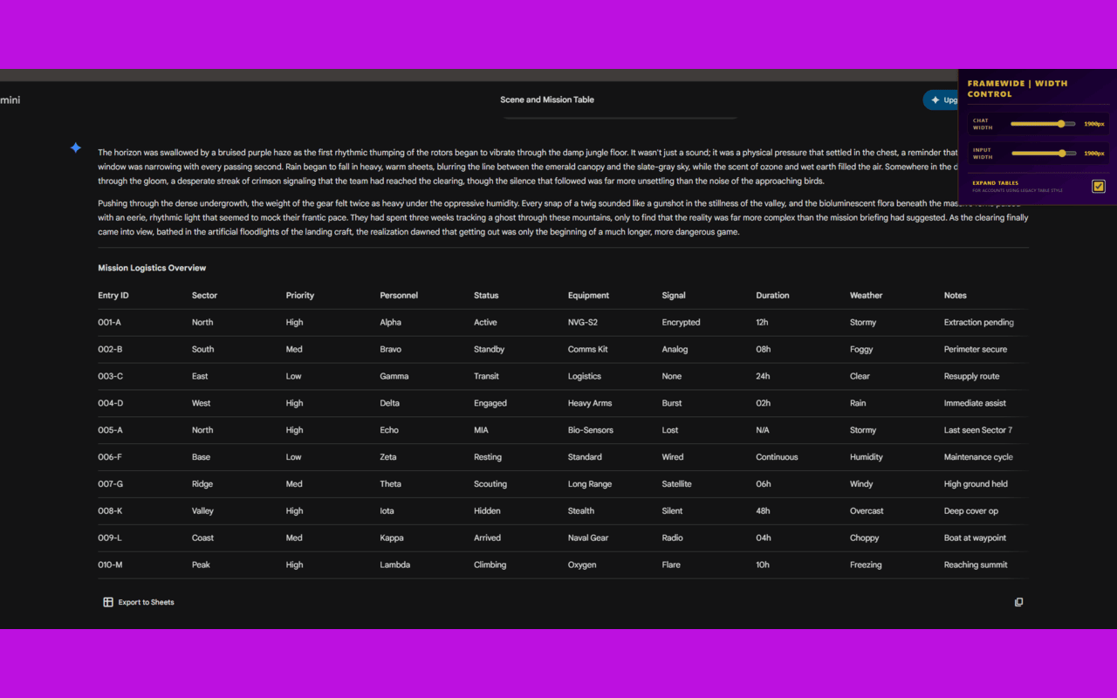
Task: Click the Extraction pending note
Action: 979,323
